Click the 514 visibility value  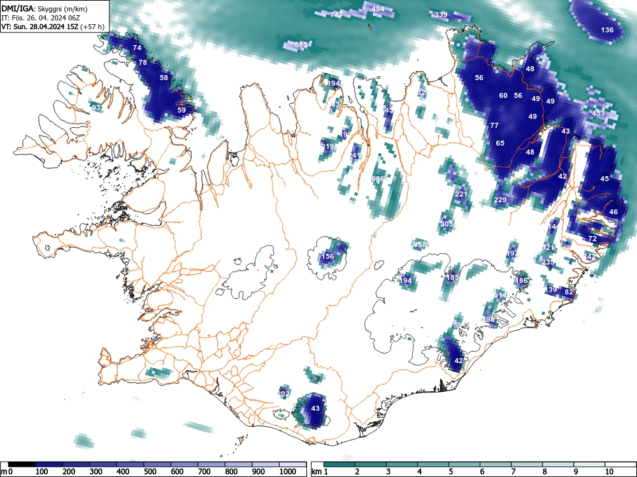(501, 295)
